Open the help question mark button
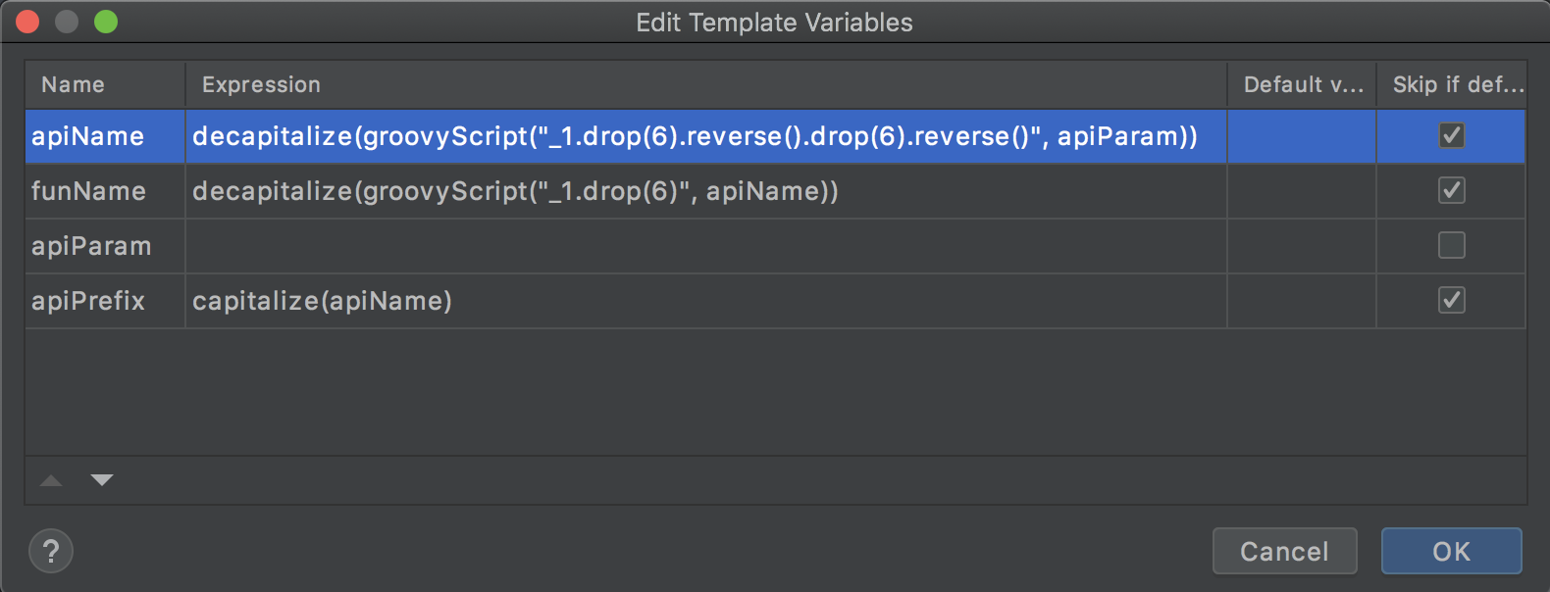This screenshot has height=592, width=1550. point(51,551)
